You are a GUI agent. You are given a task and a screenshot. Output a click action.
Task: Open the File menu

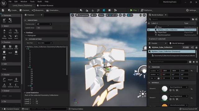click(10, 2)
